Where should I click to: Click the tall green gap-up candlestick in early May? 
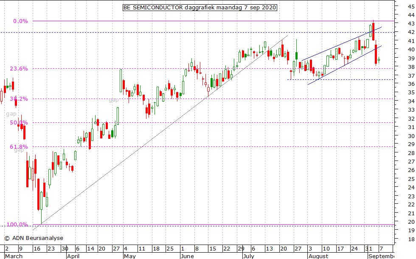(121, 81)
